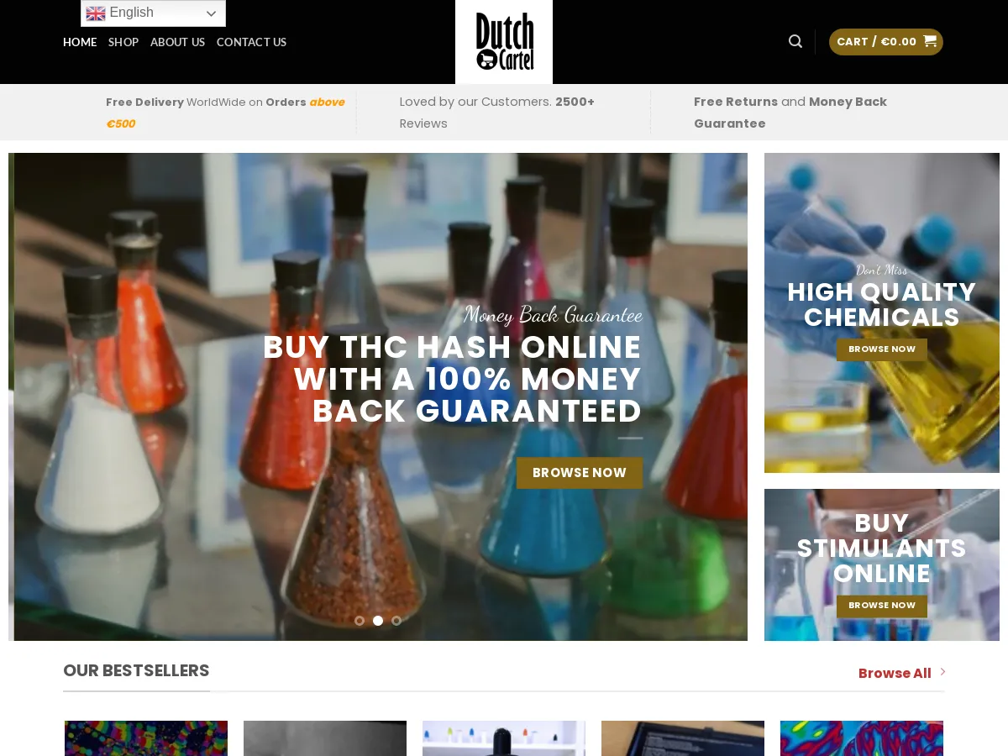Open the Contact Us page
The image size is (1008, 756).
[251, 42]
